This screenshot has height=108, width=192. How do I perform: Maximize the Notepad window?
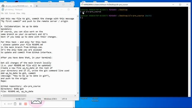(69, 9)
